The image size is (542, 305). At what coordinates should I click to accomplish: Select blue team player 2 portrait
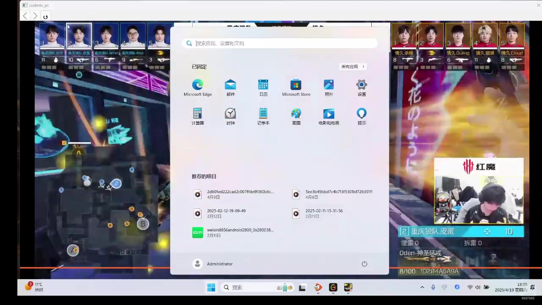coord(79,36)
